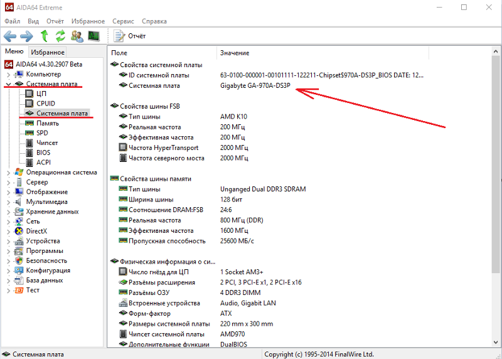Expand the Операционная система node
This screenshot has height=359, width=502.
click(8, 173)
